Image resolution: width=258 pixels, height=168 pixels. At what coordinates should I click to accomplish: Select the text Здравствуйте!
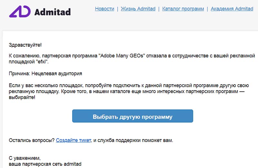pyautogui.click(x=25, y=45)
